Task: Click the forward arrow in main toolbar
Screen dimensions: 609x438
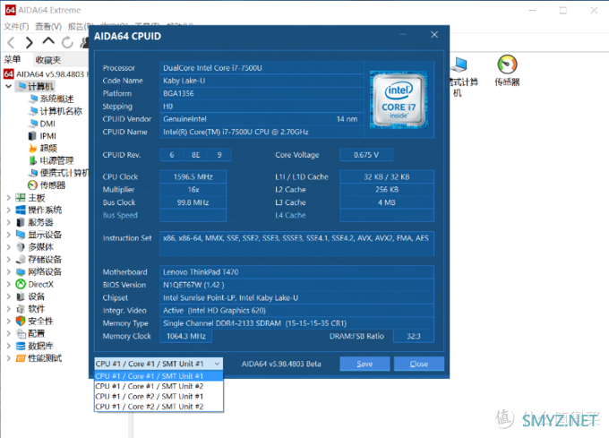Action: click(x=29, y=42)
